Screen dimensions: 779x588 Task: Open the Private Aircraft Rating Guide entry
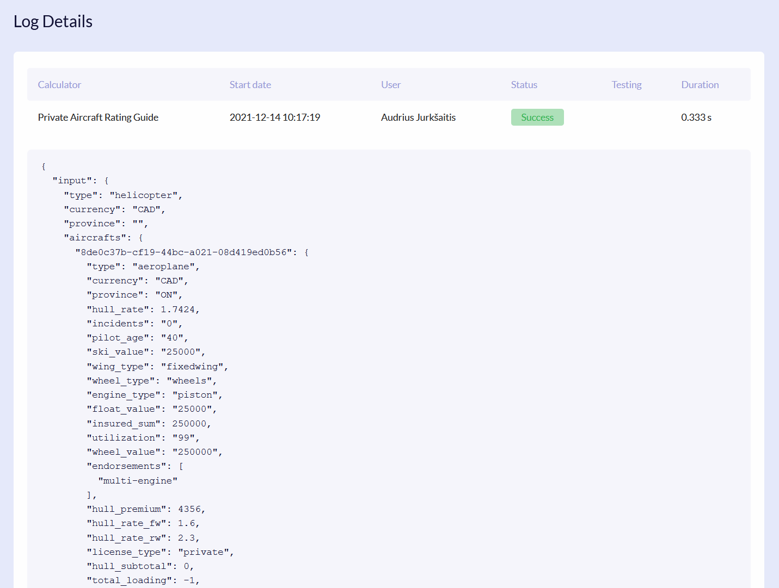tap(98, 117)
